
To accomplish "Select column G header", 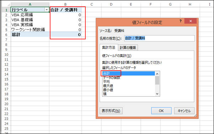I will (x=170, y=5).
